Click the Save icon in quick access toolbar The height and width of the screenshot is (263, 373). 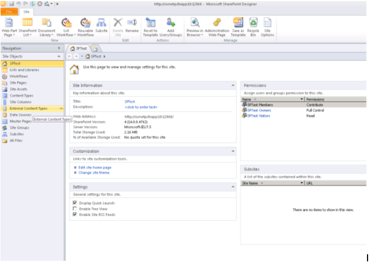click(x=11, y=4)
